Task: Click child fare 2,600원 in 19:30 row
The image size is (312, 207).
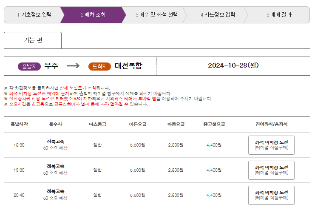Action: click(176, 170)
